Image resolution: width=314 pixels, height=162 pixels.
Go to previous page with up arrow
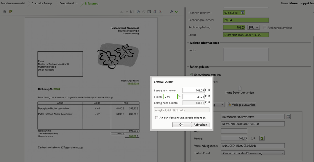(x=121, y=12)
